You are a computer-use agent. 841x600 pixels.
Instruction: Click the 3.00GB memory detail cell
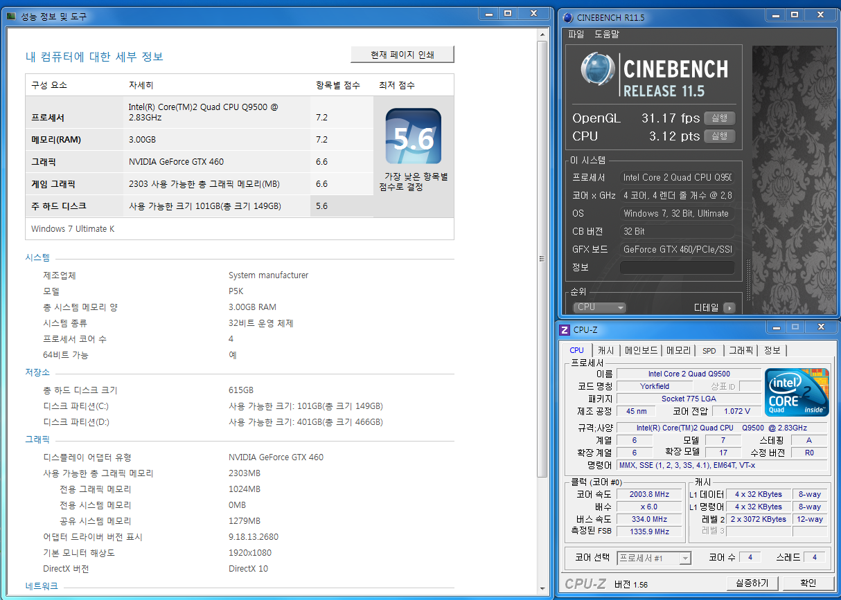[x=143, y=140]
